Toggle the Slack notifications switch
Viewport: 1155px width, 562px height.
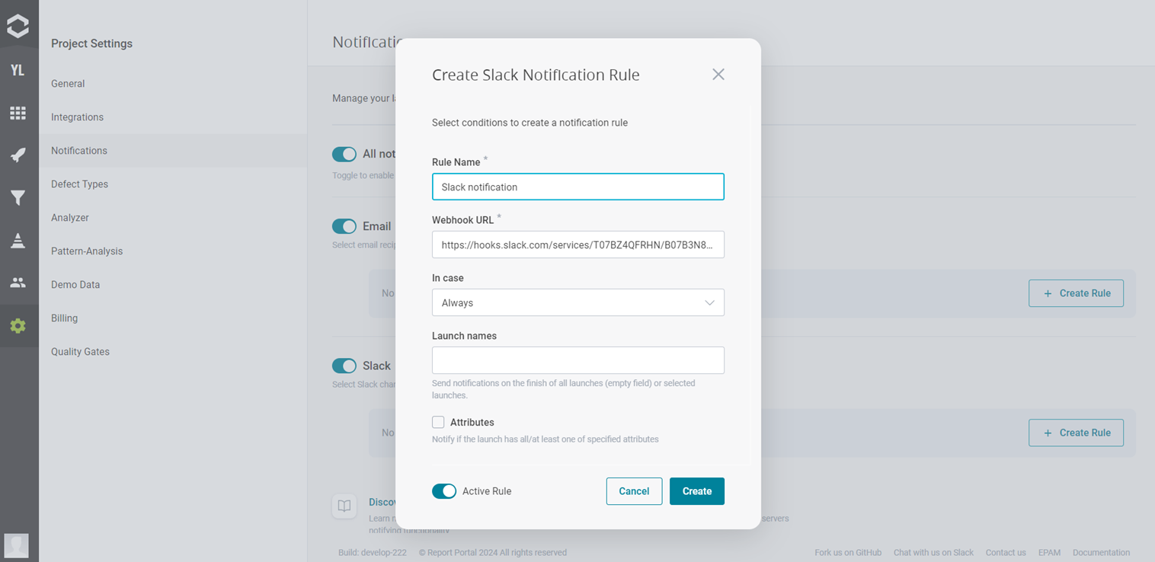(x=344, y=366)
